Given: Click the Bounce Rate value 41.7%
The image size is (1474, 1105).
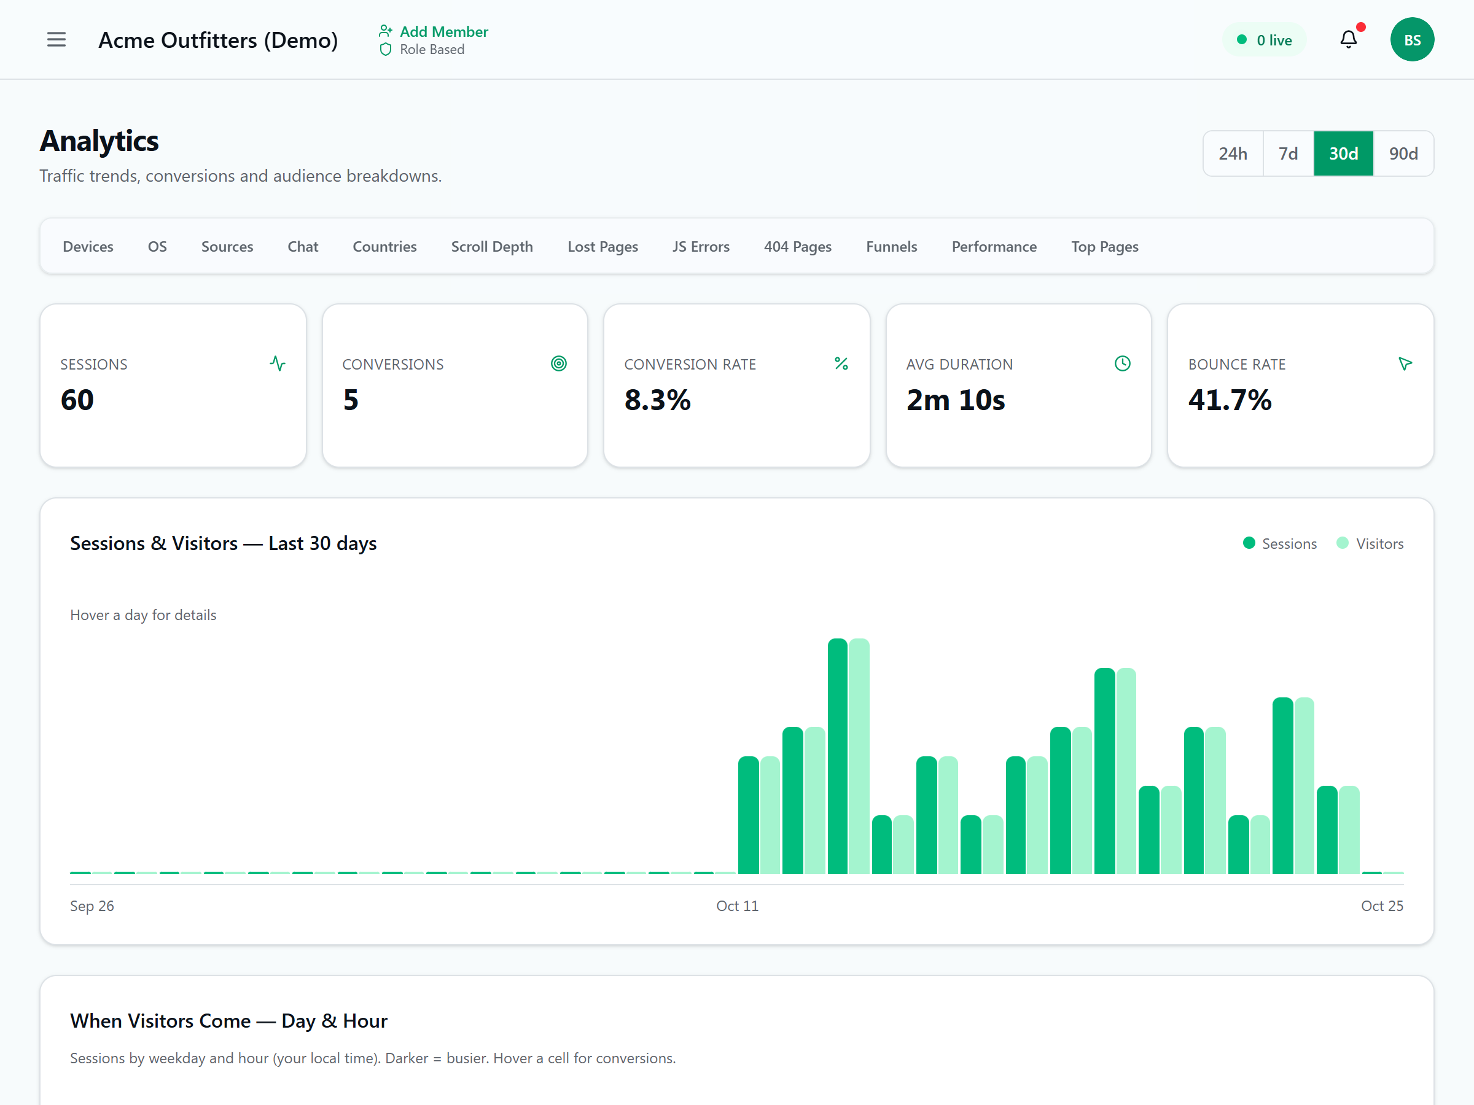Looking at the screenshot, I should pos(1230,400).
